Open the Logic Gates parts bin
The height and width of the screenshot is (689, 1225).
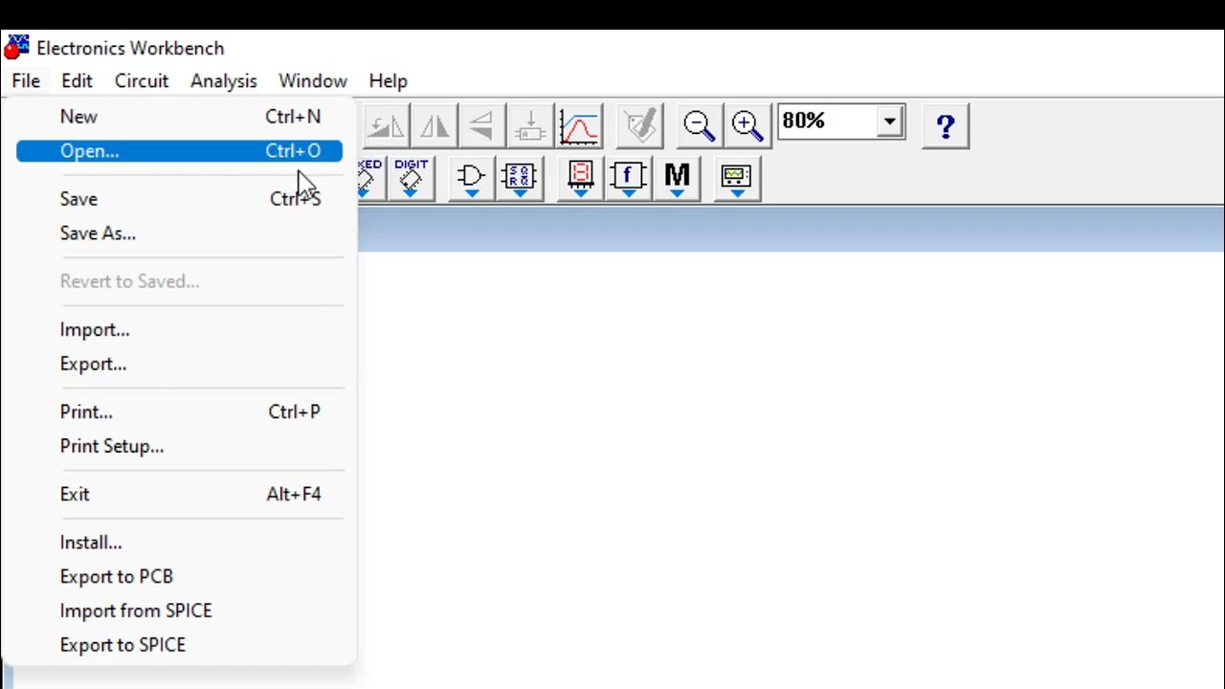pos(471,178)
